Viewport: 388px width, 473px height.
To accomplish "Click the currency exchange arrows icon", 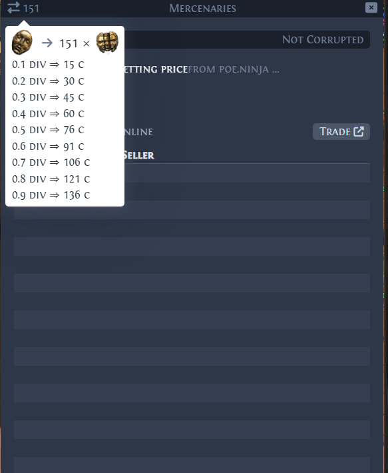I will coord(13,7).
